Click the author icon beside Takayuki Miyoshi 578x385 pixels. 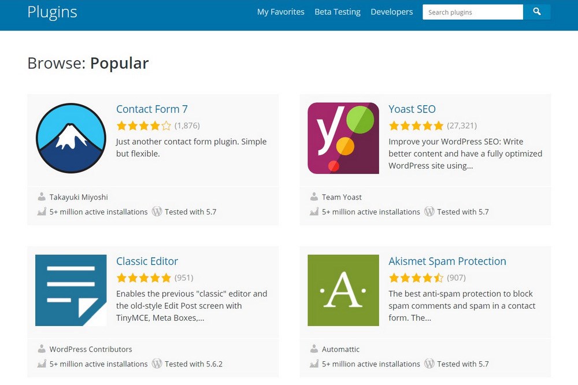(42, 197)
